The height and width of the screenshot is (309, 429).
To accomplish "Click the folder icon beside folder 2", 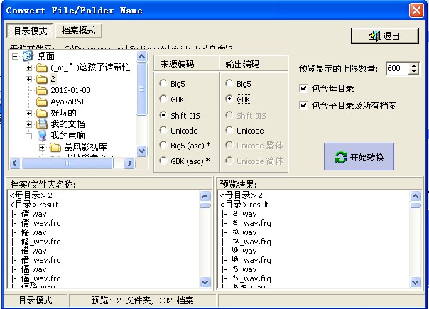I will (42, 79).
